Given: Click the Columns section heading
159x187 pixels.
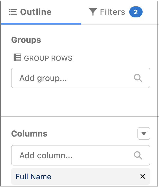Looking at the screenshot, I should tap(29, 133).
